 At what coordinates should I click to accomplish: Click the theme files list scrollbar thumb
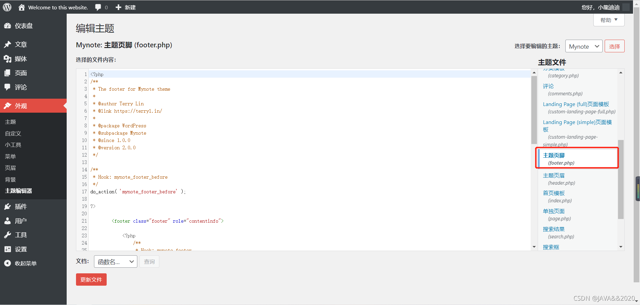621,179
